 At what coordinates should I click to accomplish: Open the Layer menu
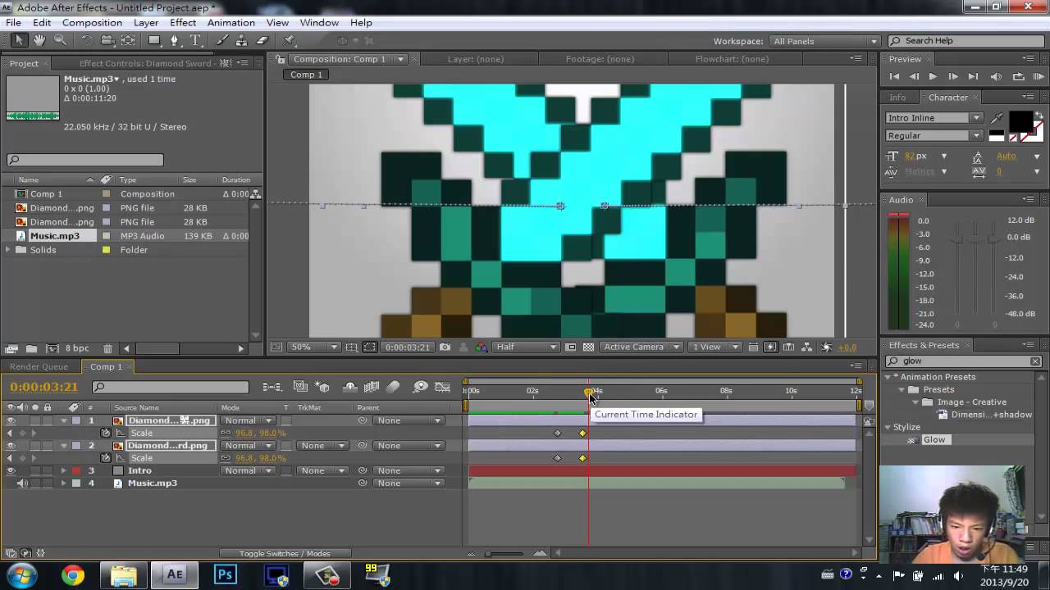[146, 23]
